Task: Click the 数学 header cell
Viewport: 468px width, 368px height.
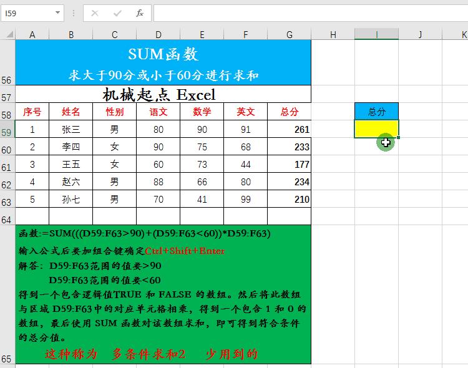Action: pyautogui.click(x=202, y=112)
